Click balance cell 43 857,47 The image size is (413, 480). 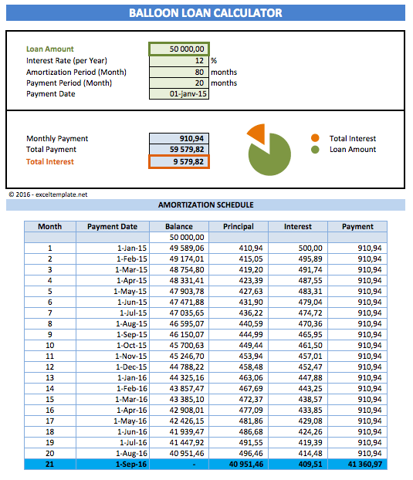179,388
